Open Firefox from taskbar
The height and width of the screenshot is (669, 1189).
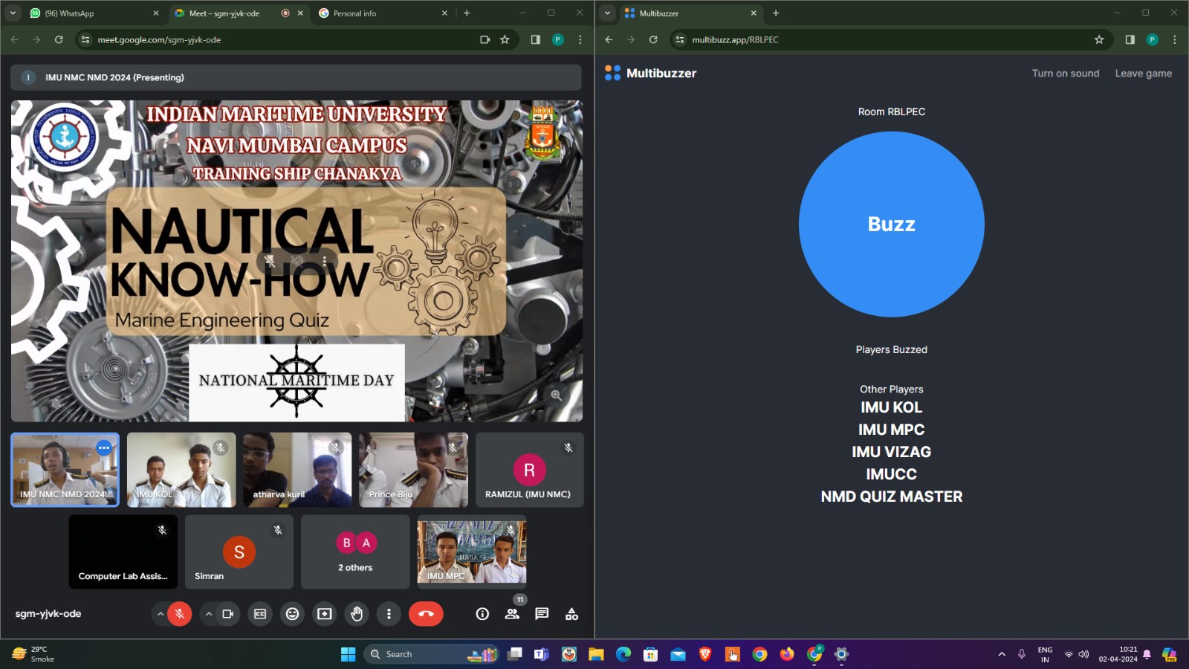(x=787, y=654)
